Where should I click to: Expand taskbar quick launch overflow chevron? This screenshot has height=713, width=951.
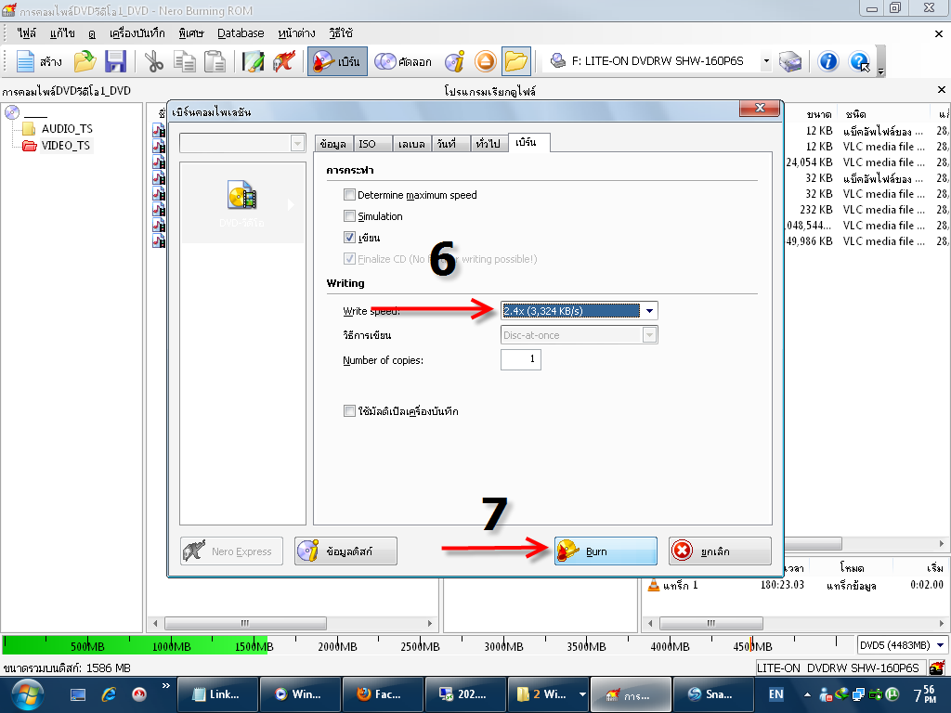[166, 686]
